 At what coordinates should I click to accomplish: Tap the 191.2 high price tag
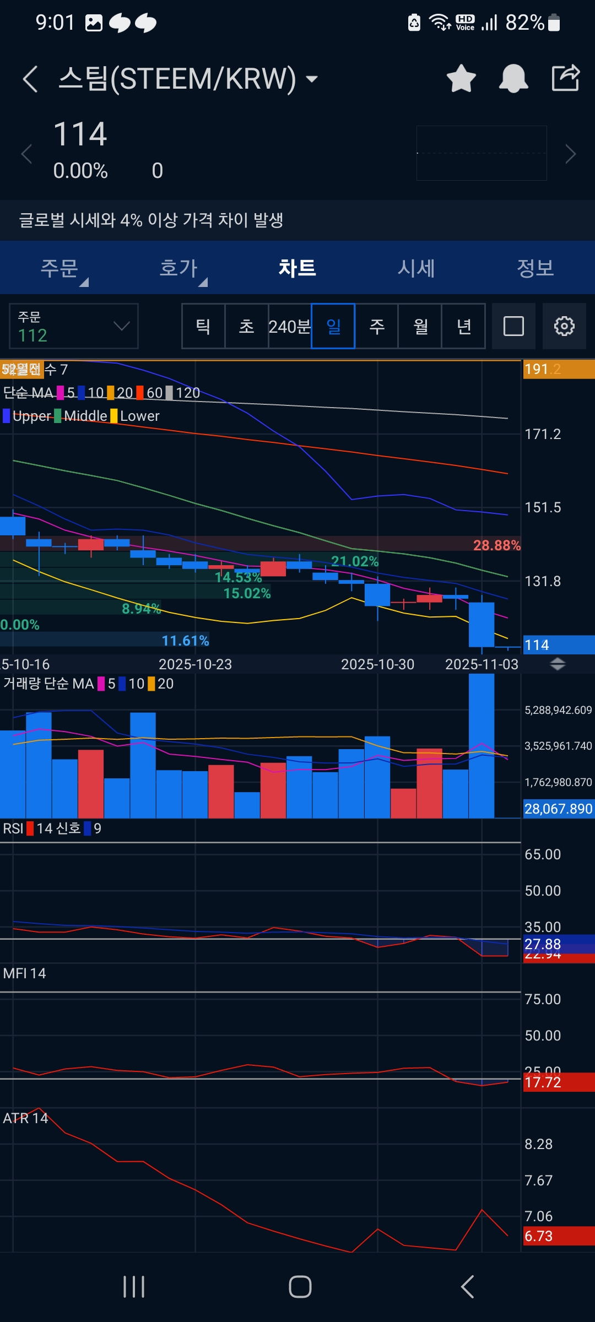[559, 369]
